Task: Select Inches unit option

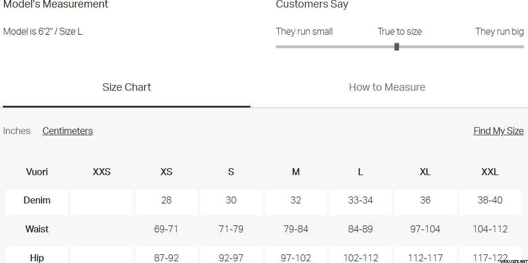Action: [x=17, y=131]
